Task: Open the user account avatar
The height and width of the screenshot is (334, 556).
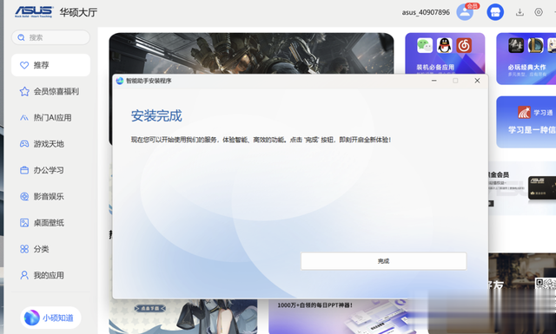Action: 465,12
